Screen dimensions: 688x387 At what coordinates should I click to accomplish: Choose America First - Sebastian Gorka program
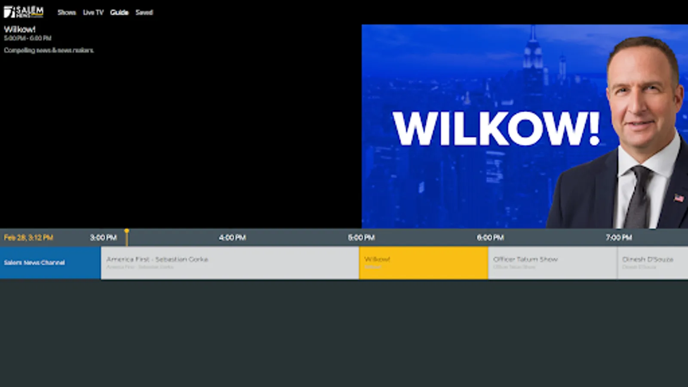[x=230, y=263]
